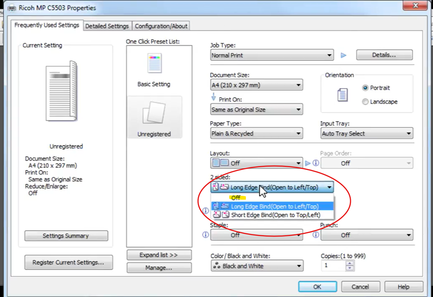Open the Detailed Settings tab
The height and width of the screenshot is (297, 433).
107,26
